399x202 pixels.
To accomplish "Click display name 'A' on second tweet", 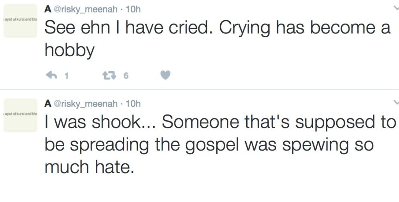I will coord(48,104).
